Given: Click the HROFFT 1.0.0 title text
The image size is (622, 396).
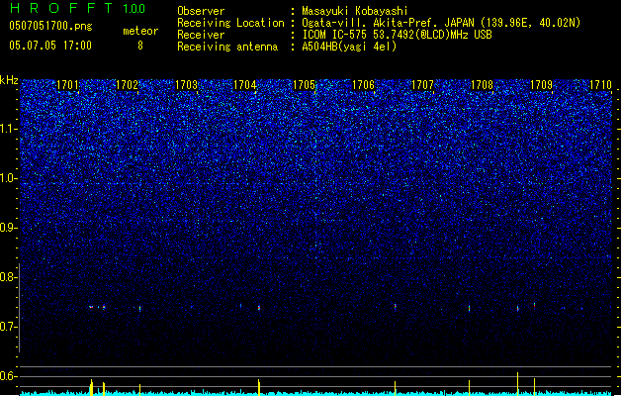Looking at the screenshot, I should (x=78, y=8).
